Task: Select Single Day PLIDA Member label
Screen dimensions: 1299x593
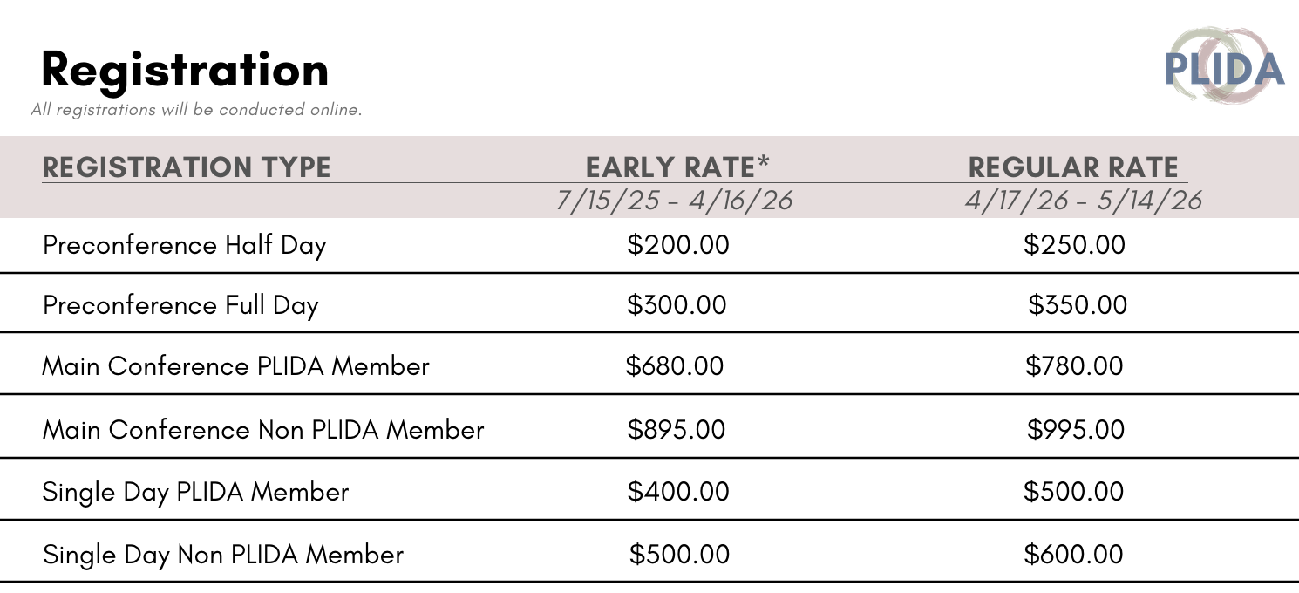Action: (x=195, y=492)
